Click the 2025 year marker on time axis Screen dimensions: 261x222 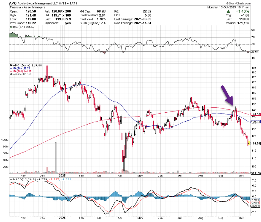[62, 176]
